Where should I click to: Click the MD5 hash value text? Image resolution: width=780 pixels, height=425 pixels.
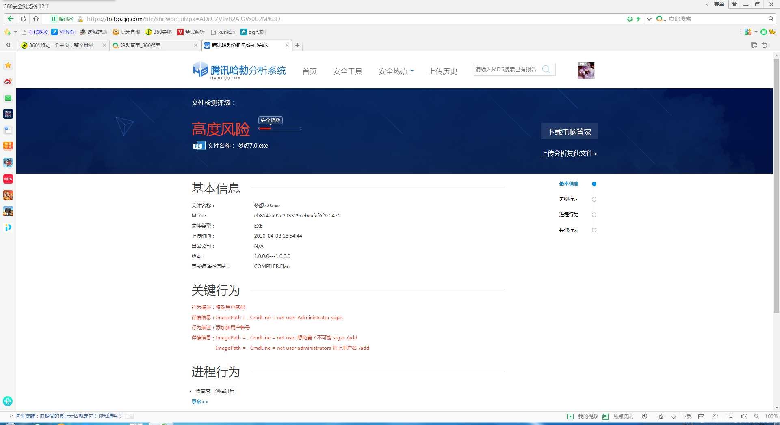point(297,216)
